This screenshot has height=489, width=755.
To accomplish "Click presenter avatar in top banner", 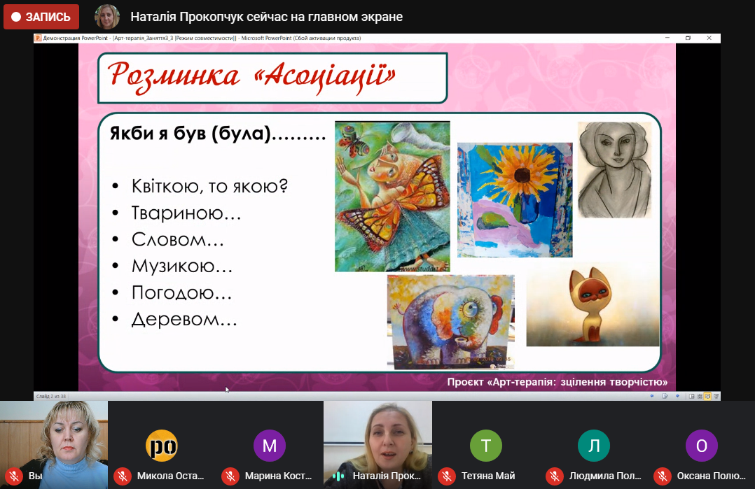I will click(107, 17).
